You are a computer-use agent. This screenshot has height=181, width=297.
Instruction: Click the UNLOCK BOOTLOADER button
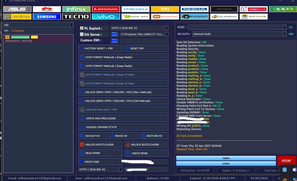[x=100, y=144]
